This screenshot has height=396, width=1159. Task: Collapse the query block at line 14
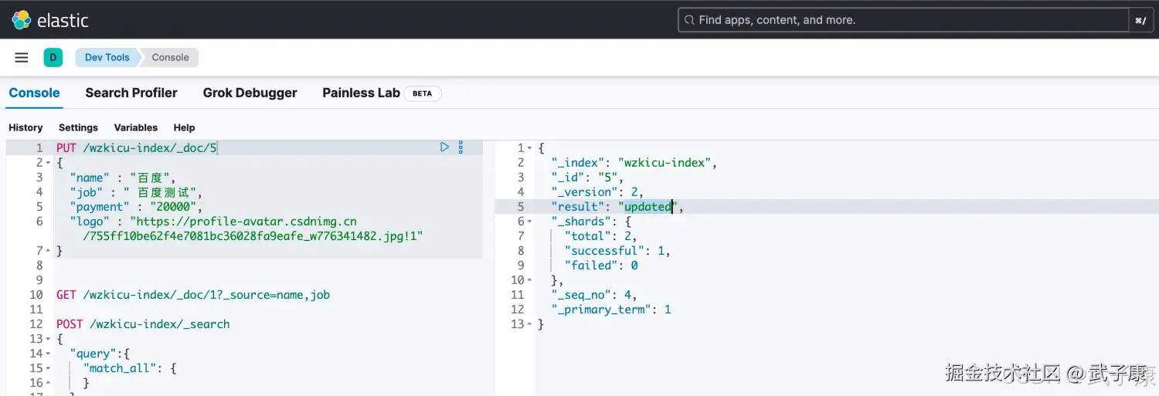click(49, 354)
